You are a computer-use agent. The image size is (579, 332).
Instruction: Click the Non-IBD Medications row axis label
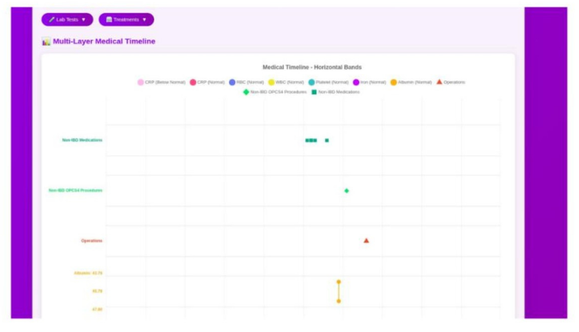click(82, 140)
